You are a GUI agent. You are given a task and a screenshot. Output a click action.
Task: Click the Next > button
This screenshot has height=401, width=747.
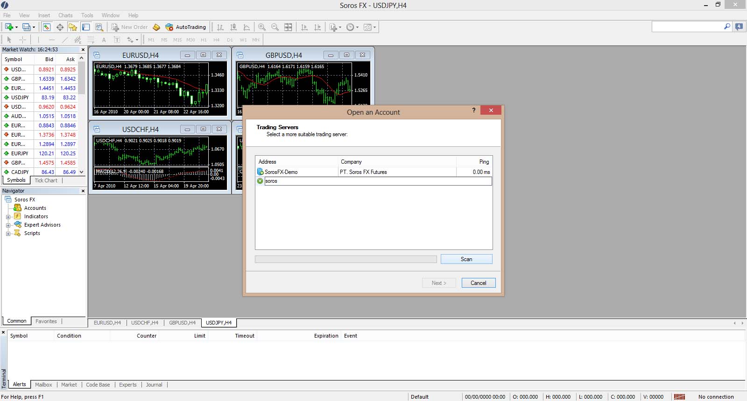pyautogui.click(x=439, y=283)
